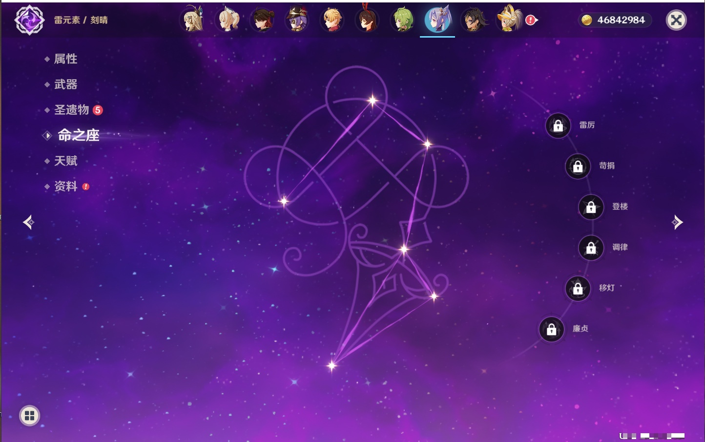Select dark-haired character with red hair tips
Screen dimensions: 705x442
click(x=263, y=20)
